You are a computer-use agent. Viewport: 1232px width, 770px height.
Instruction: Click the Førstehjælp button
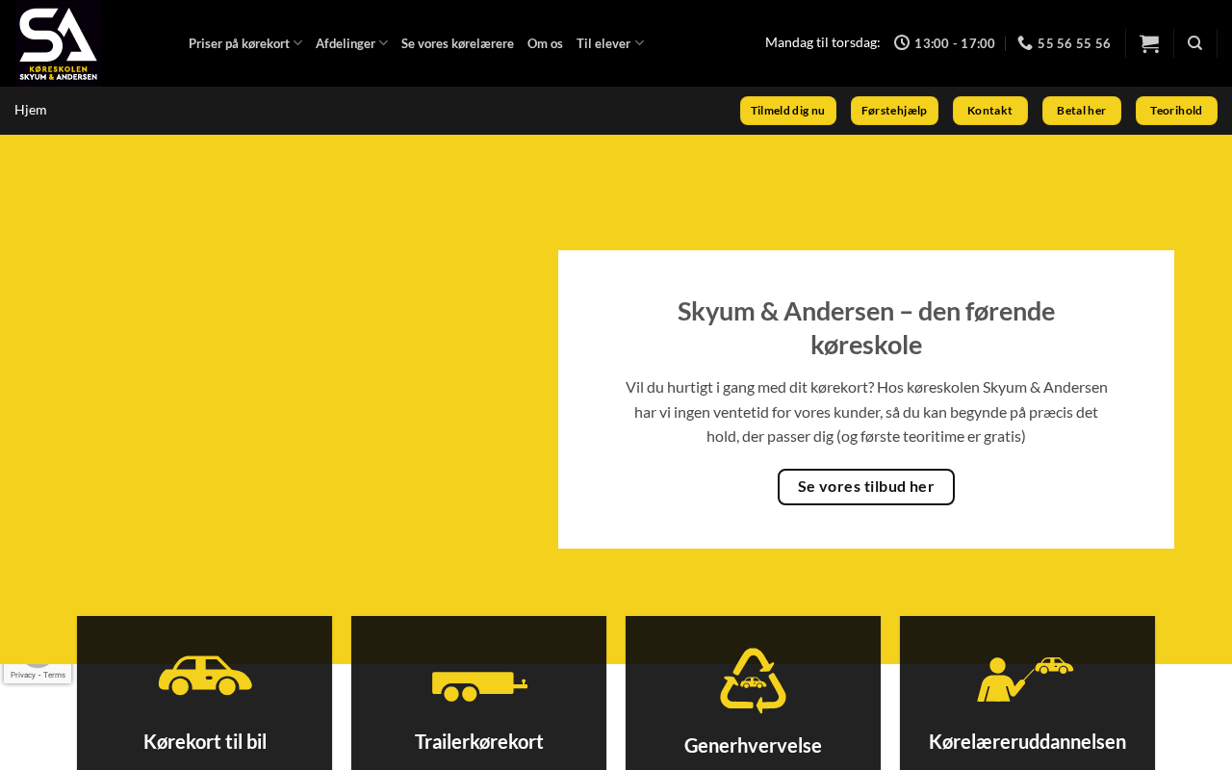point(894,111)
